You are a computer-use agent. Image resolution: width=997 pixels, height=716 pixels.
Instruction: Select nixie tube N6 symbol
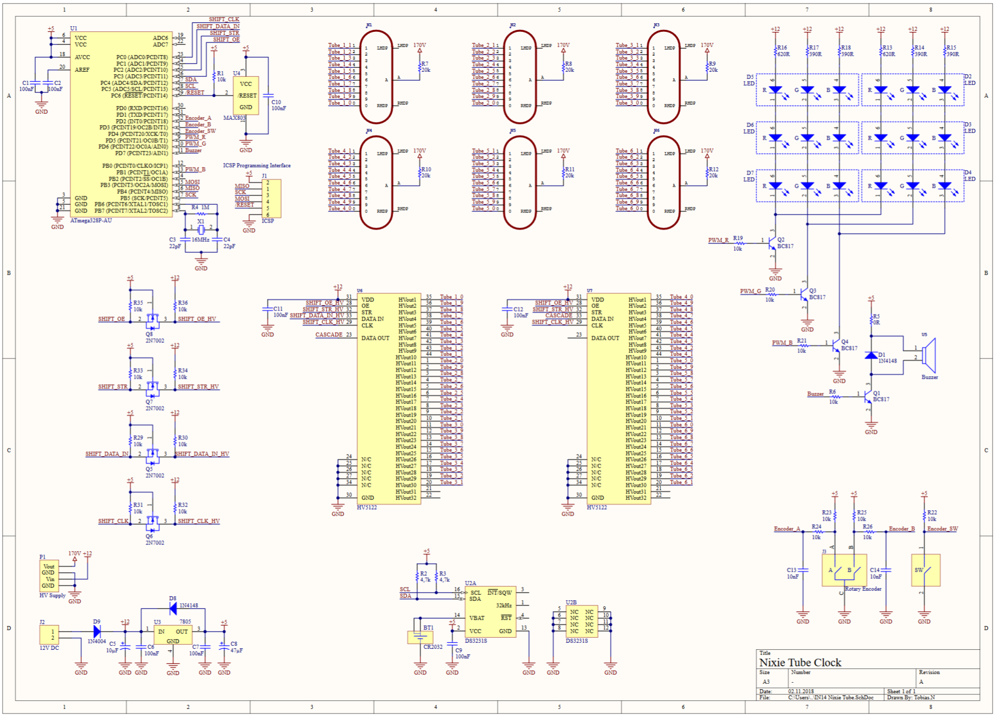(663, 182)
